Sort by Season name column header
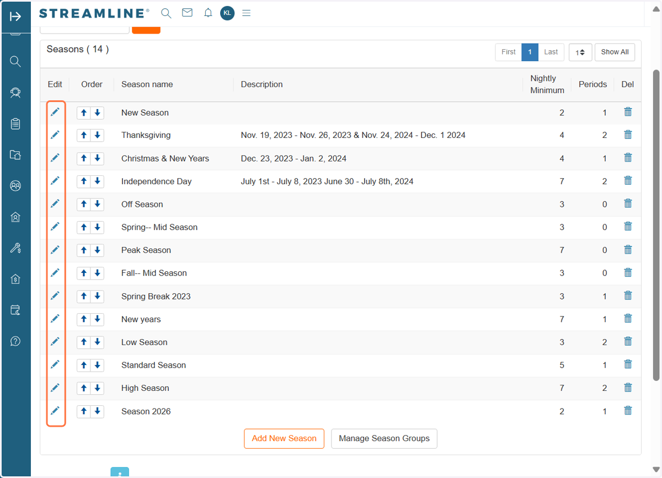 (147, 84)
